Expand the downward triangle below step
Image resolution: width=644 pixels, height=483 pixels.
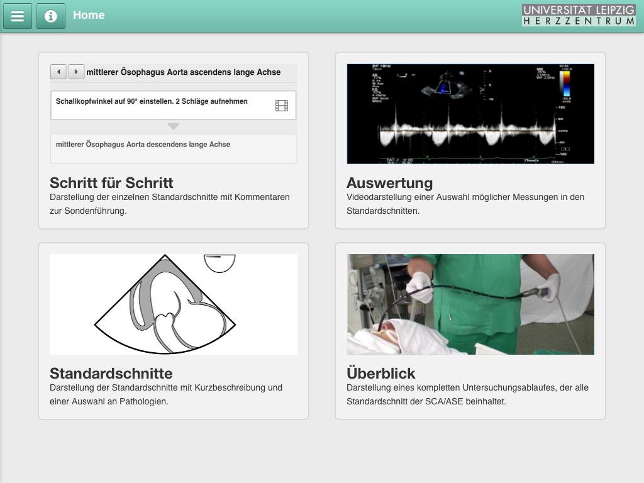point(174,126)
